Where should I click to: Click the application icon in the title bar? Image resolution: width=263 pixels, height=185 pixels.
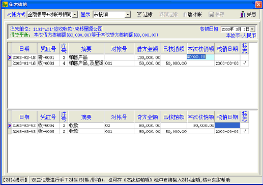[x=5, y=4]
